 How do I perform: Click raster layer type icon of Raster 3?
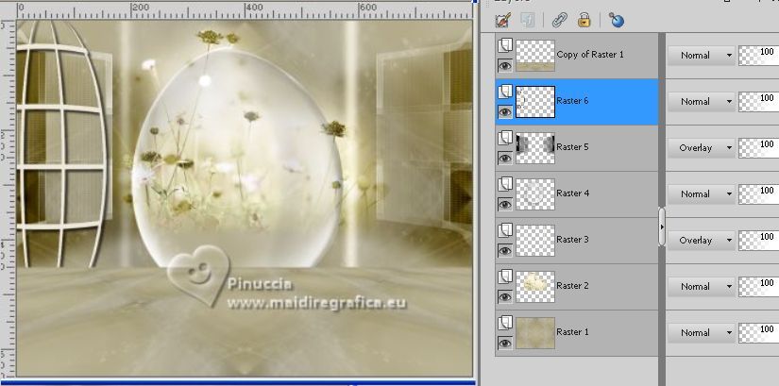pyautogui.click(x=505, y=230)
